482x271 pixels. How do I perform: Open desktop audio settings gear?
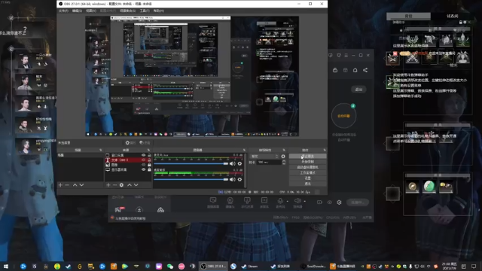click(239, 179)
